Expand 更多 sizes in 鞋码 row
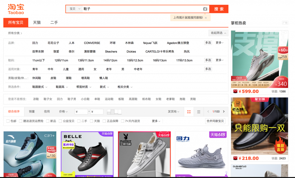 pyautogui.click(x=220, y=60)
